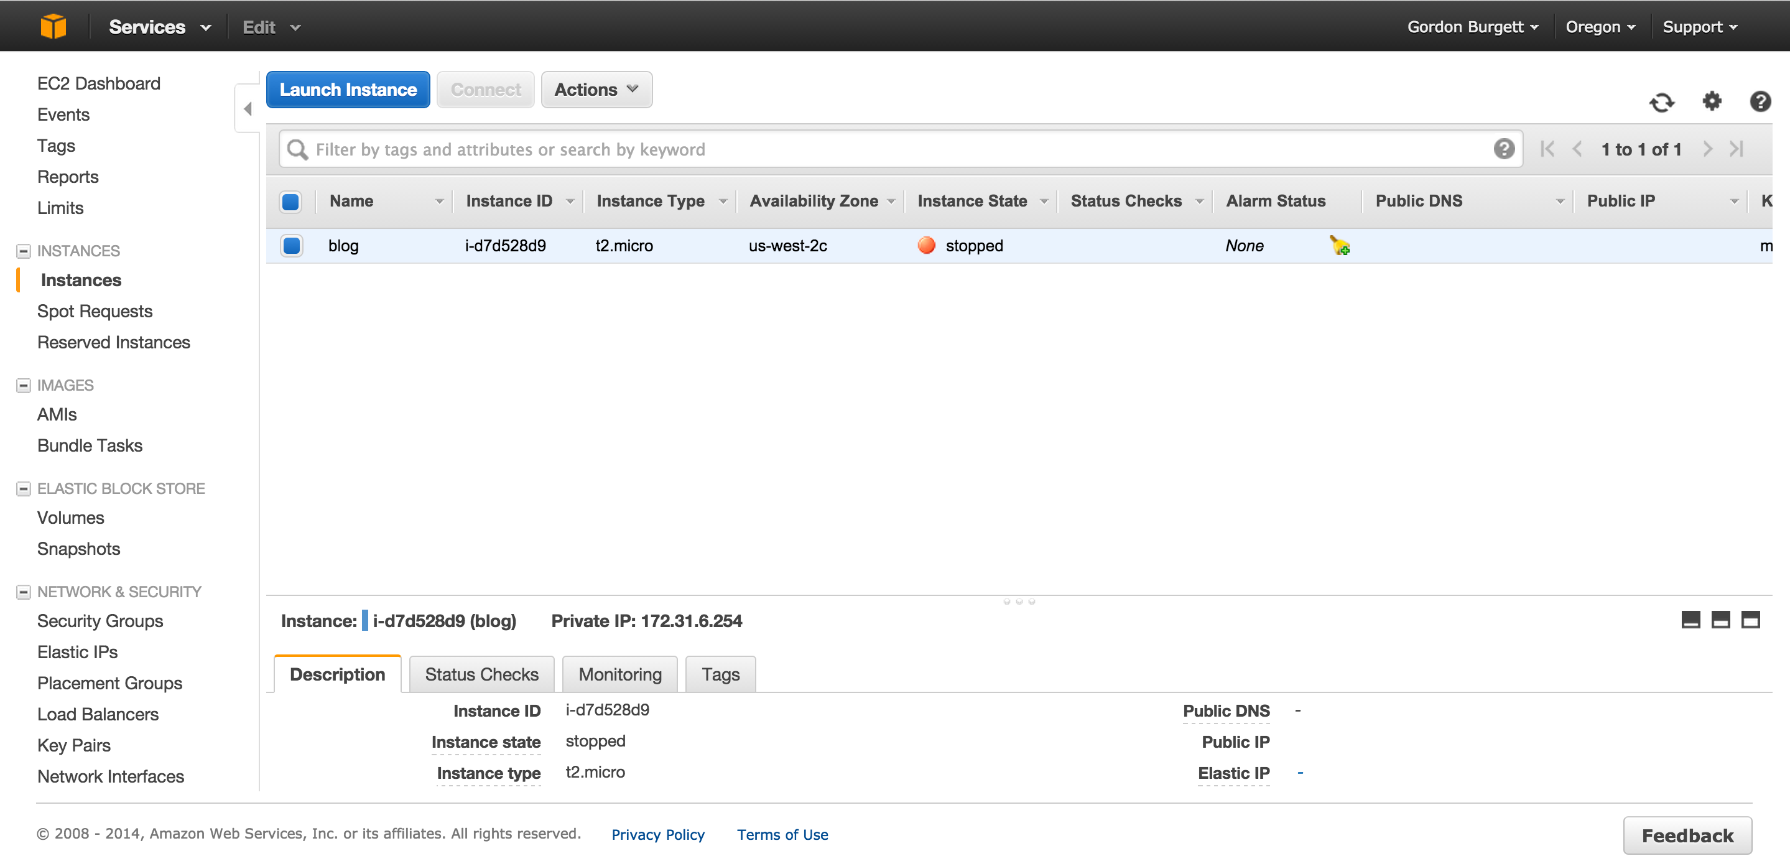Add an alarm using the alarm icon on blog row

click(1340, 245)
